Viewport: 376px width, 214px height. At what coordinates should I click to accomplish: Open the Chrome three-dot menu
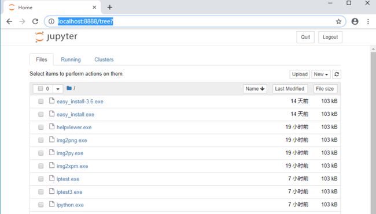click(x=368, y=21)
